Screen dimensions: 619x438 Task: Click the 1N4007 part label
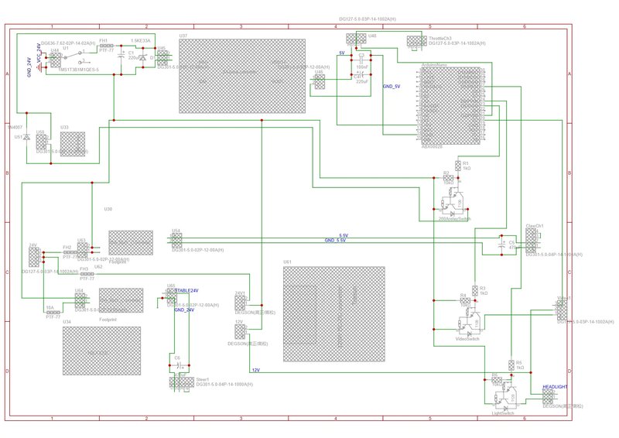(15, 127)
